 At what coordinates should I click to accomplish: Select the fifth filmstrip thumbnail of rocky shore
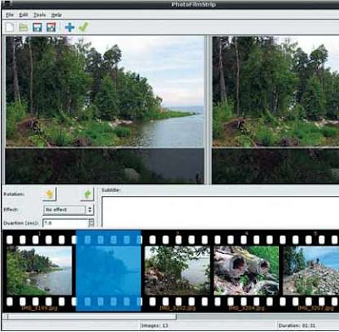pyautogui.click(x=311, y=271)
